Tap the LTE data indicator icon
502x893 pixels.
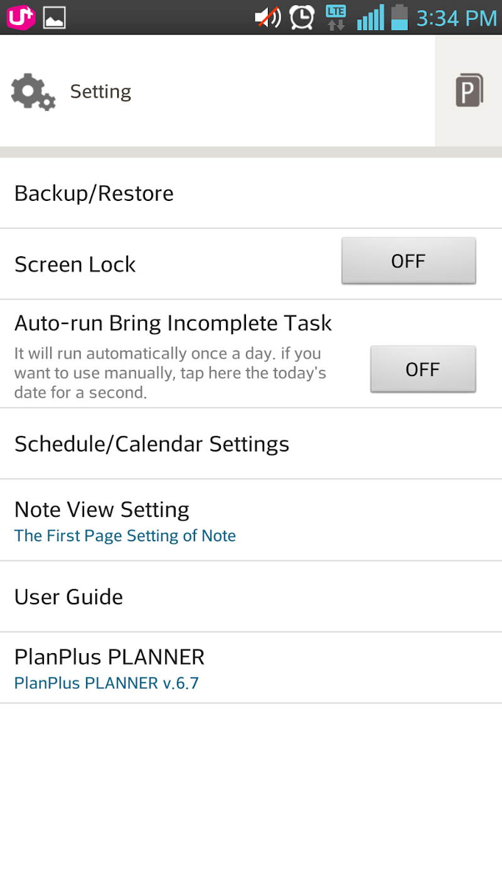click(336, 18)
